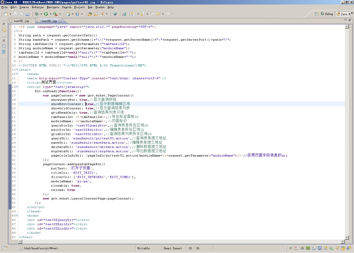The height and width of the screenshot is (253, 354).
Task: Expand the Back history dropdown arrow
Action: click(x=163, y=14)
